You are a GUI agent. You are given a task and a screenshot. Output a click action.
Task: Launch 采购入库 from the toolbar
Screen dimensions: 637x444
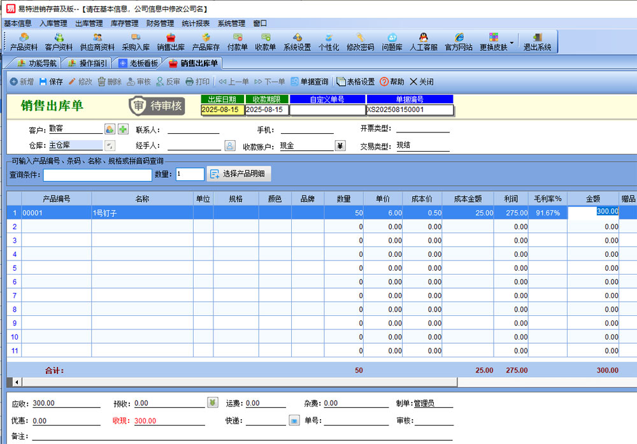coord(136,42)
